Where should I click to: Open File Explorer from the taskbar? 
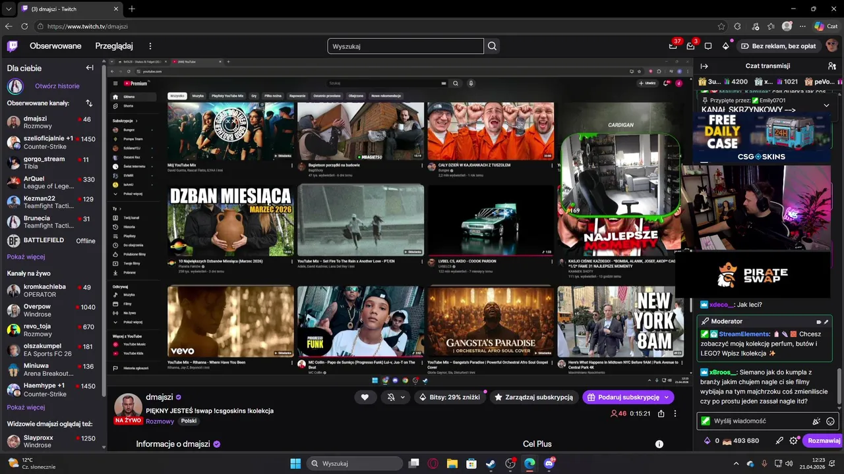click(452, 463)
